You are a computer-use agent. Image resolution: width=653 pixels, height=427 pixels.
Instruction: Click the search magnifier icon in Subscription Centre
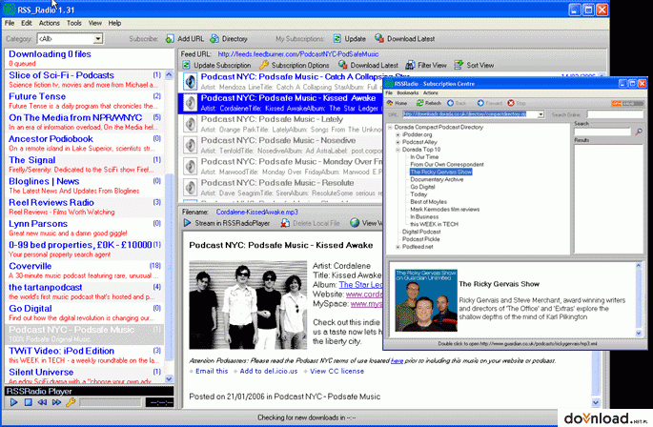point(639,132)
